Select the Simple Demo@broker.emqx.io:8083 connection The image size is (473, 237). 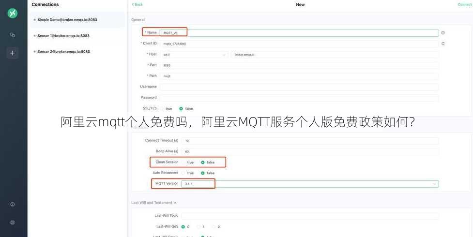pyautogui.click(x=77, y=20)
